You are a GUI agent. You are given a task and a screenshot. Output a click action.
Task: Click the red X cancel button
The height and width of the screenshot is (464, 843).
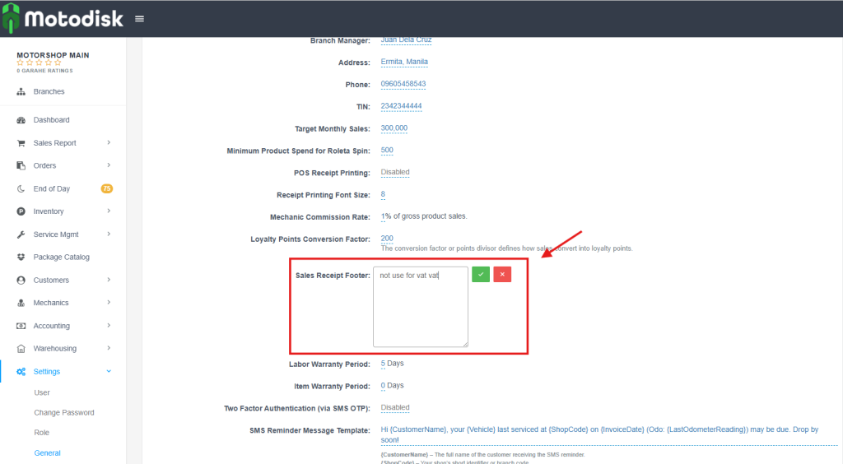502,274
